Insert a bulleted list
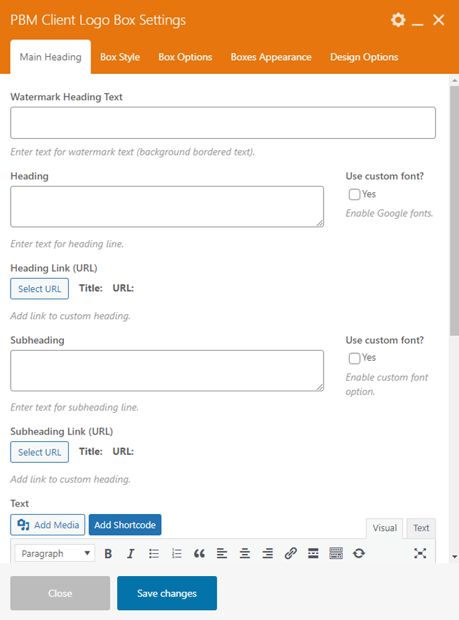The image size is (459, 620). pos(154,553)
